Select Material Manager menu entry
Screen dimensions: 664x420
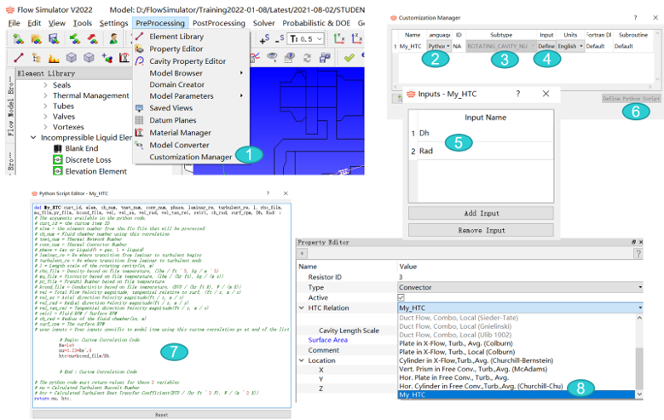coord(180,133)
